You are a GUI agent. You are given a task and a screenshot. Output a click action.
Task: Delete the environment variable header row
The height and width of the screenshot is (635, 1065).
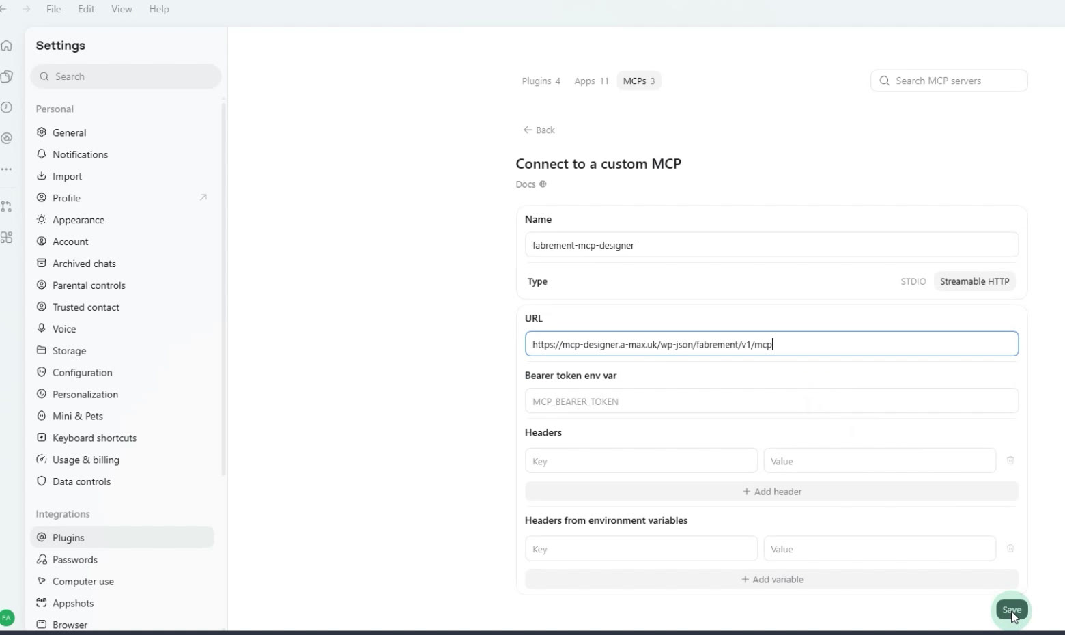tap(1010, 548)
